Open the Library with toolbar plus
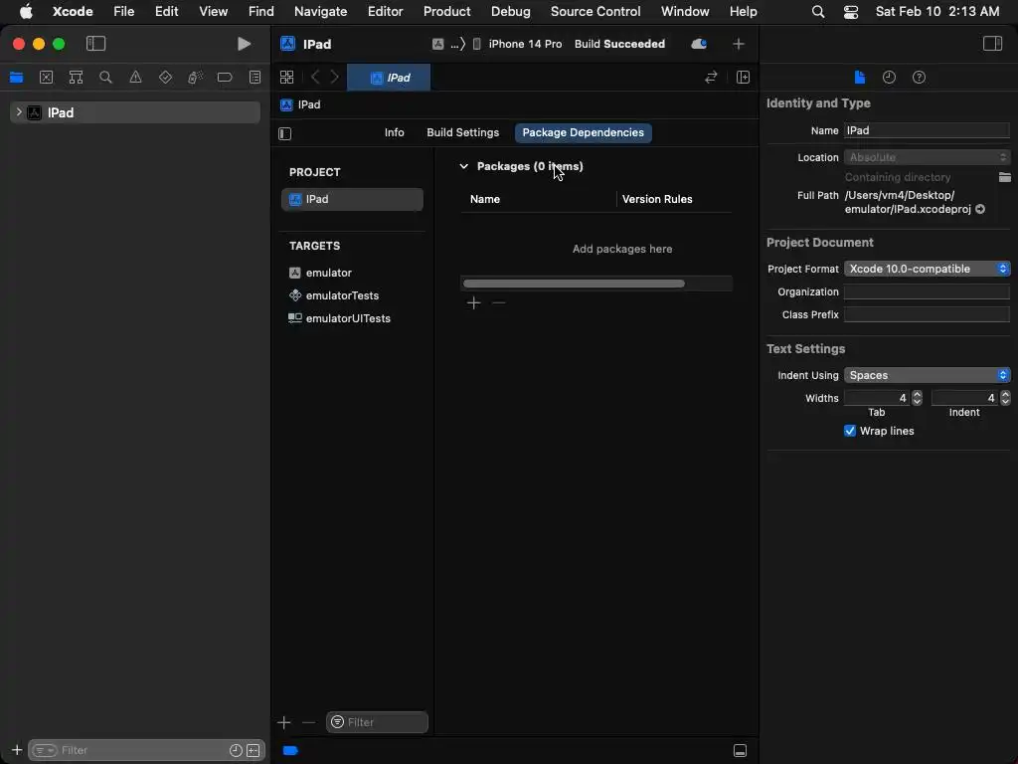The height and width of the screenshot is (764, 1018). coord(739,44)
